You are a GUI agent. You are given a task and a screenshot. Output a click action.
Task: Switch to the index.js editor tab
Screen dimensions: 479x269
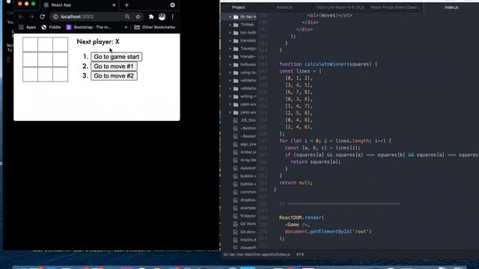pyautogui.click(x=451, y=7)
